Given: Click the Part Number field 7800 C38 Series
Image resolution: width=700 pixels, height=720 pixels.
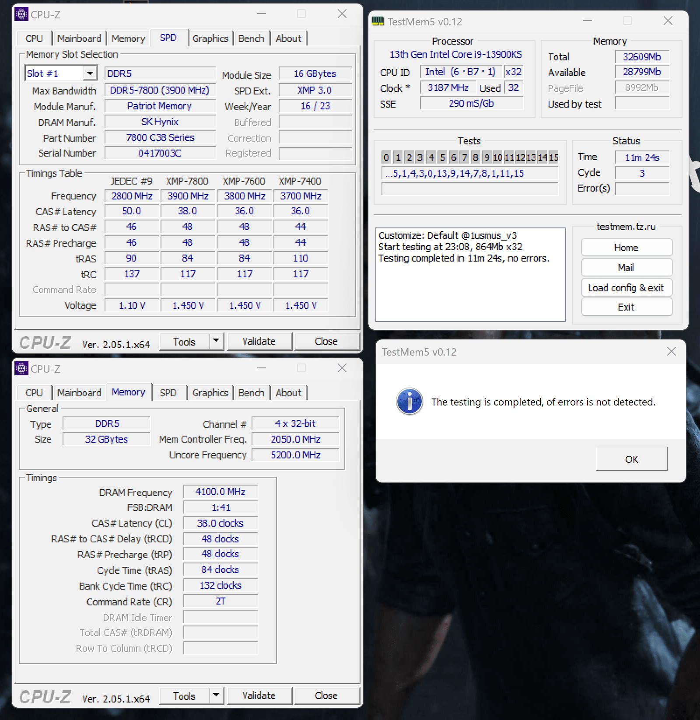Looking at the screenshot, I should coord(160,137).
